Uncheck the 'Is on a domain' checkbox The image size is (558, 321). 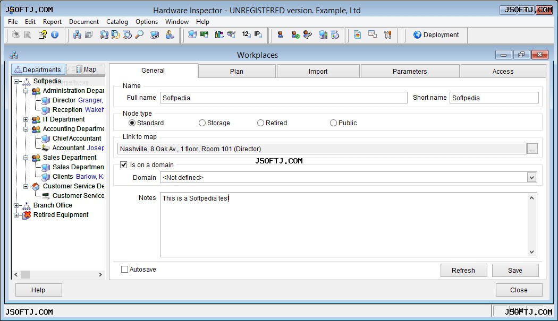(123, 164)
